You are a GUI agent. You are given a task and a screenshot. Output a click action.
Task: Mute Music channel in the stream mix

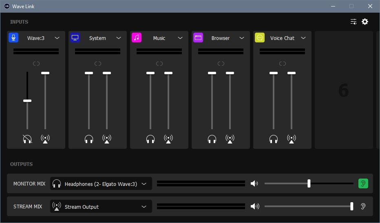[168, 139]
